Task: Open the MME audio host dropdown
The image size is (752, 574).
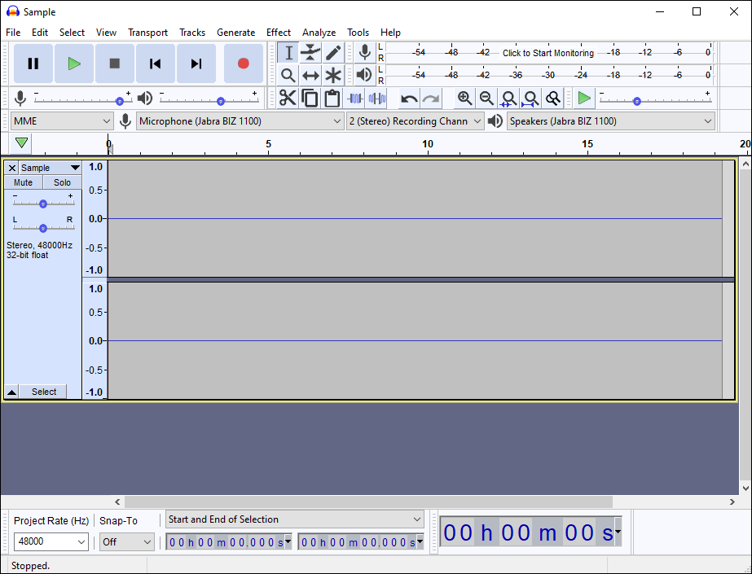Action: point(61,121)
